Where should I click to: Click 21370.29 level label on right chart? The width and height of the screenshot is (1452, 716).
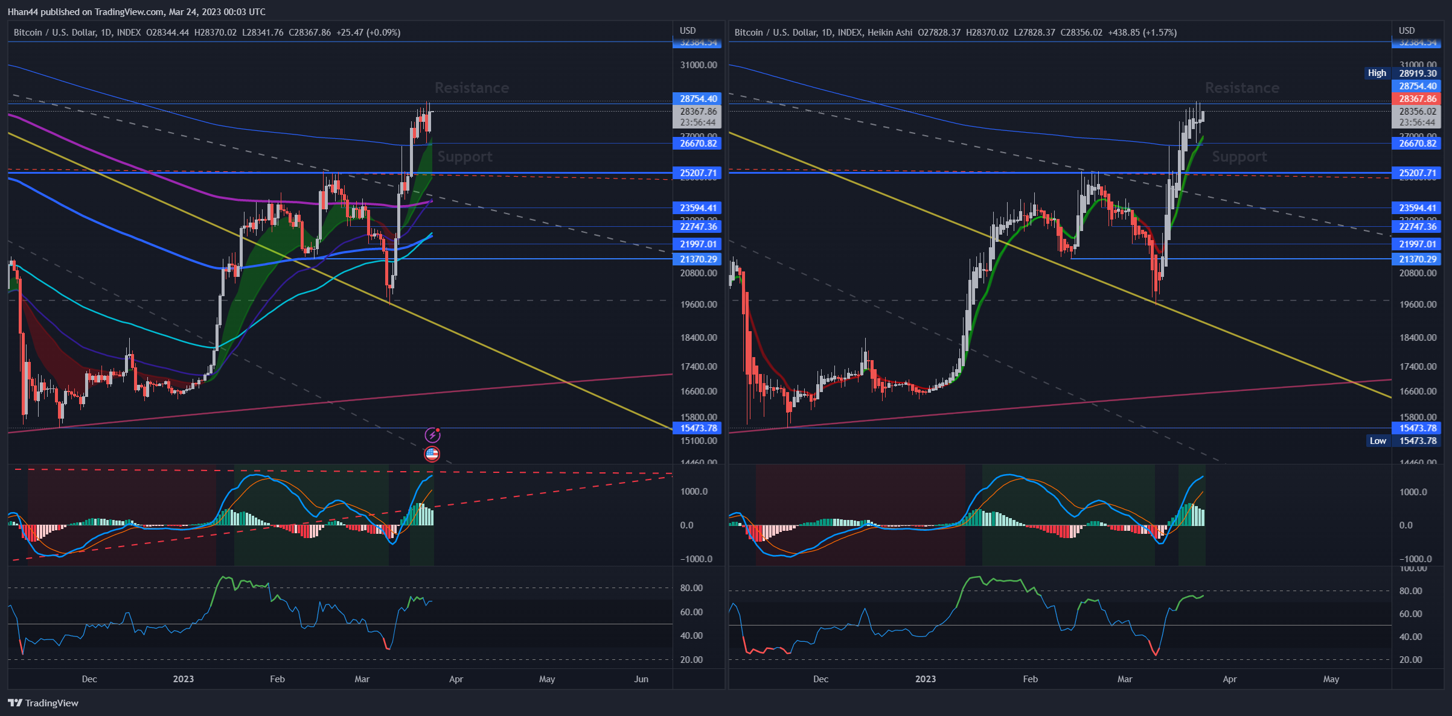tap(1418, 259)
